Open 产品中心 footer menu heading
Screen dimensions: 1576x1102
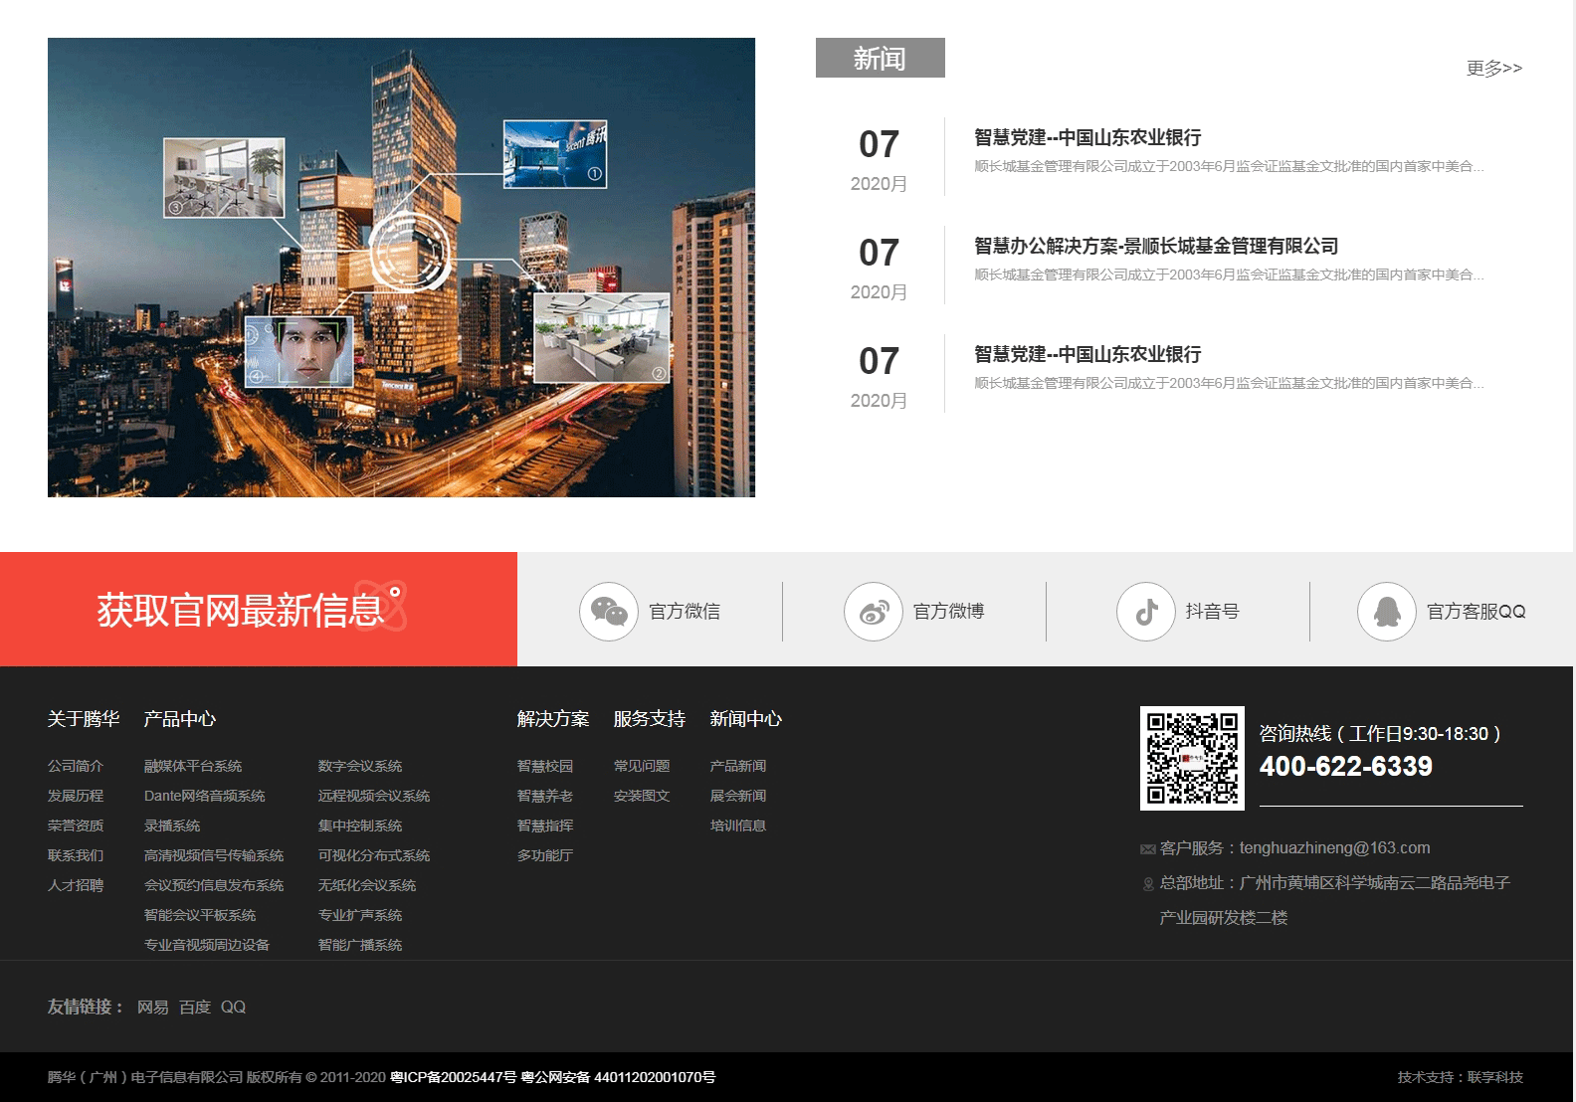pos(179,719)
